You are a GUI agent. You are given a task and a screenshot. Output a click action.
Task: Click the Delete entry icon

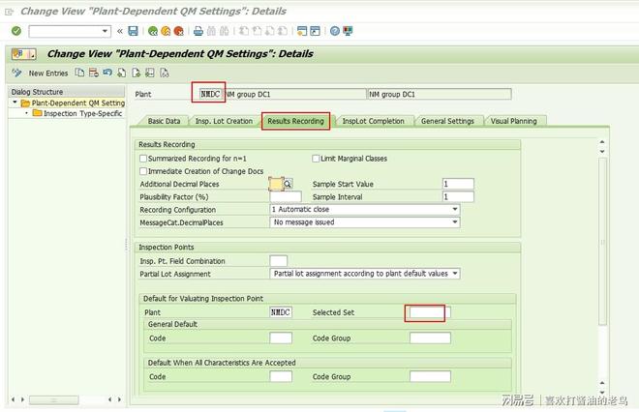pos(93,73)
